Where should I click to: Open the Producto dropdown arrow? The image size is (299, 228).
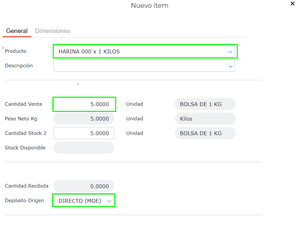point(230,51)
